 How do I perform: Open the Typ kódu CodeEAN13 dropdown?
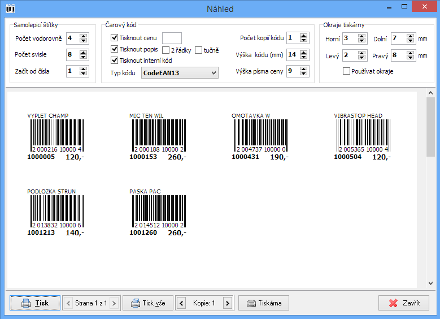[180, 73]
